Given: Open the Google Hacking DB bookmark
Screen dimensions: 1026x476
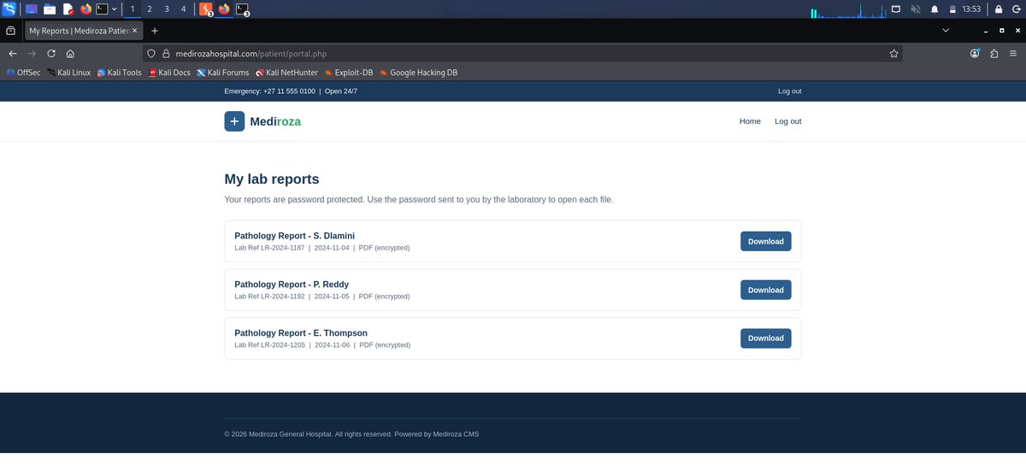Looking at the screenshot, I should [x=419, y=73].
